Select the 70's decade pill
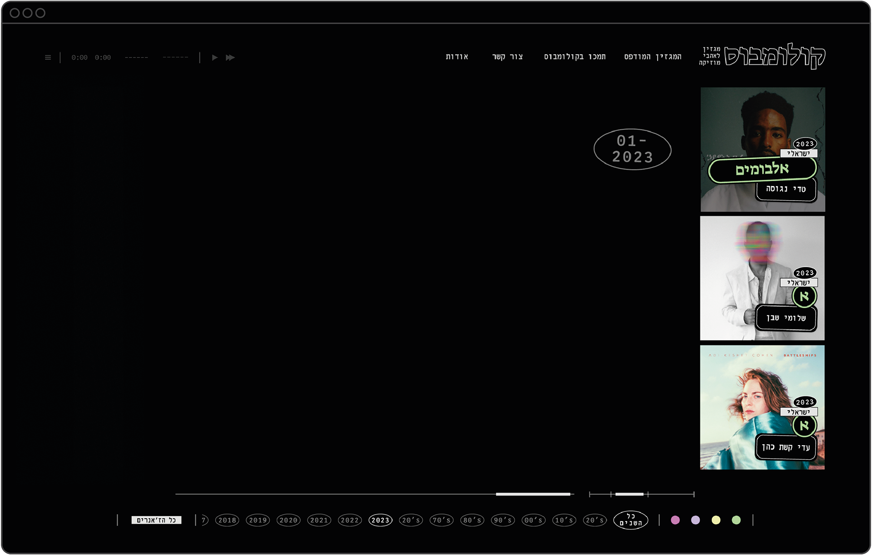The height and width of the screenshot is (555, 872). (x=441, y=520)
